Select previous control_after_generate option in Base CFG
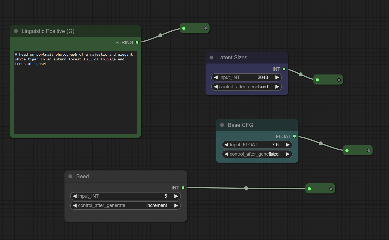 click(x=227, y=154)
